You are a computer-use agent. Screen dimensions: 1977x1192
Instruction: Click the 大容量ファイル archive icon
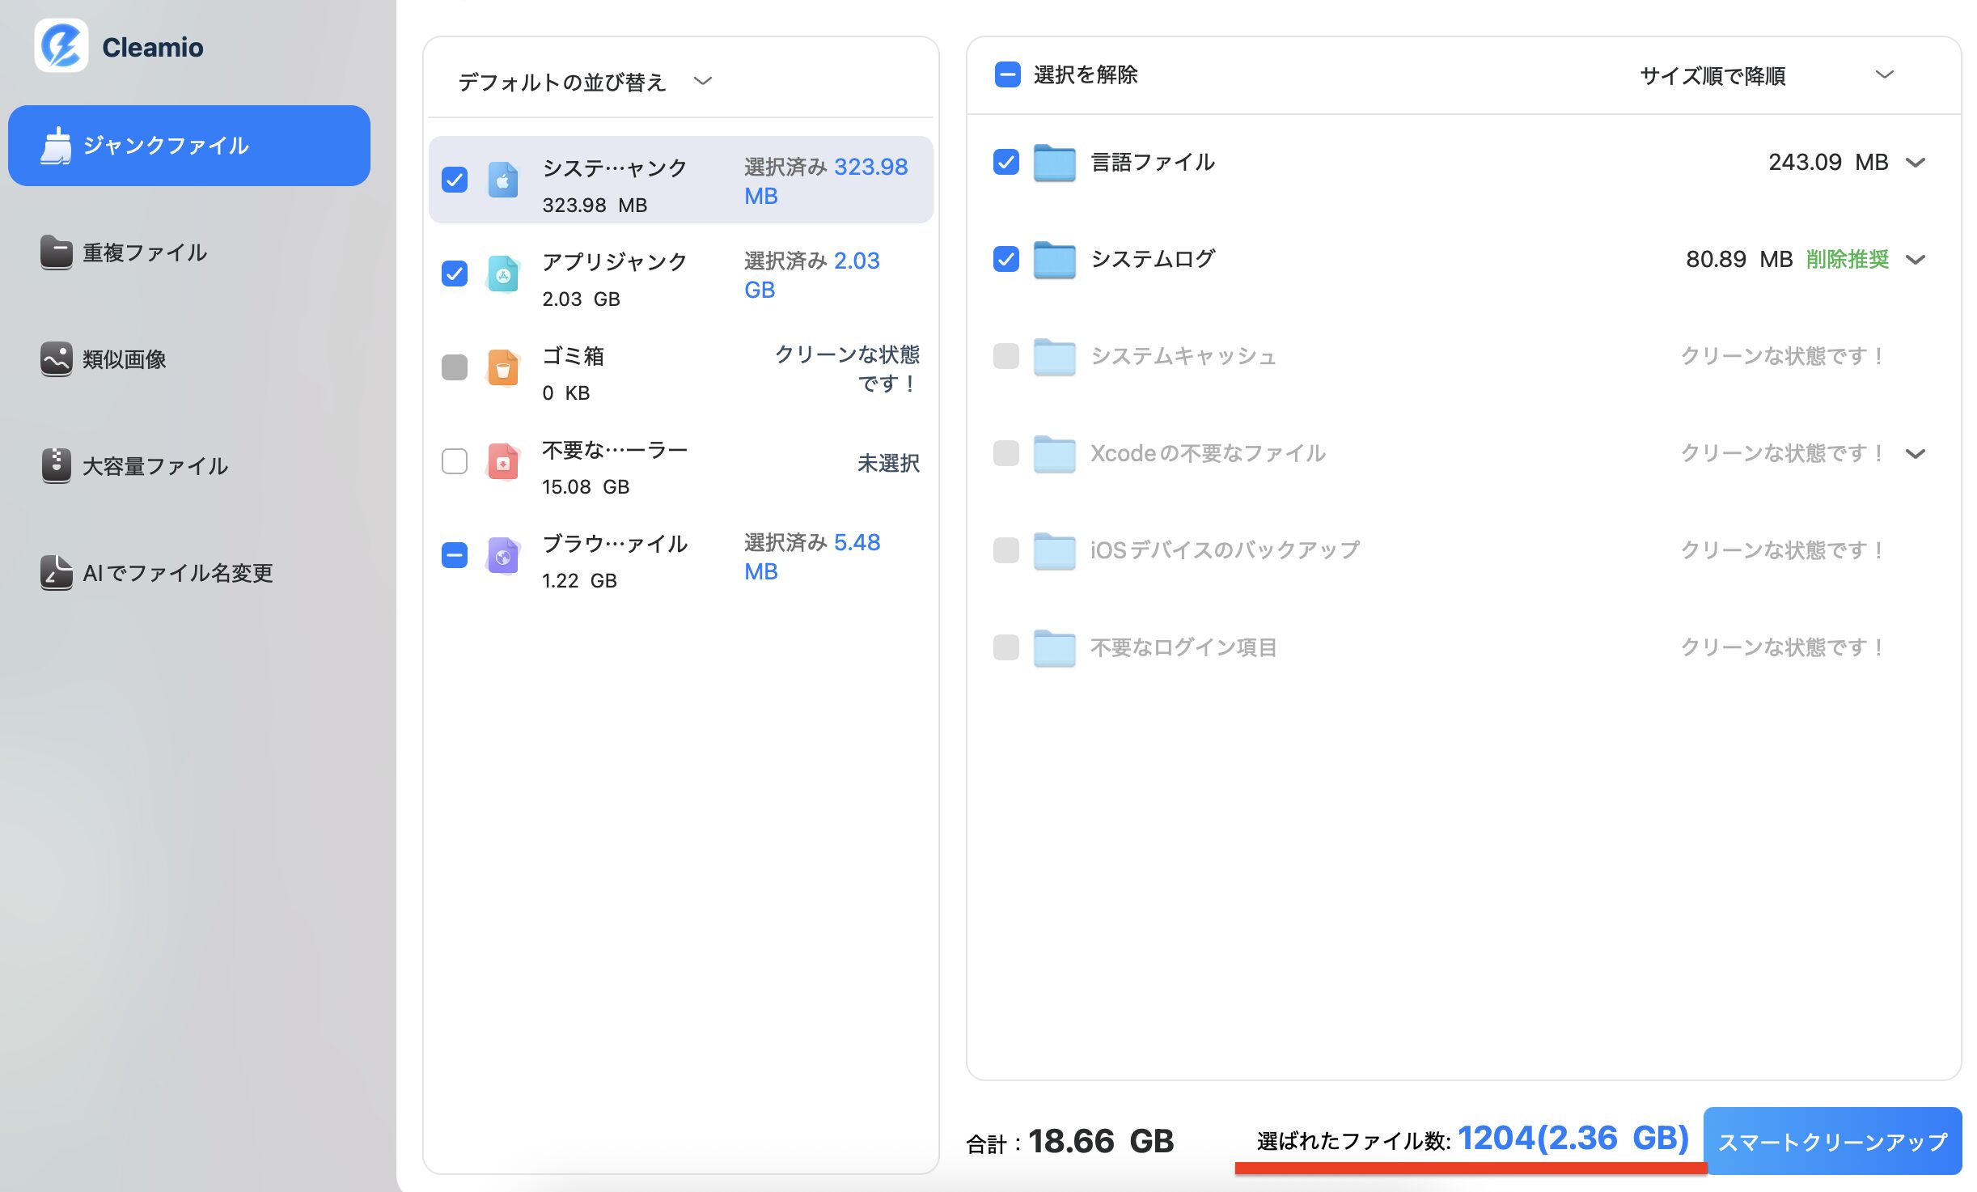56,466
